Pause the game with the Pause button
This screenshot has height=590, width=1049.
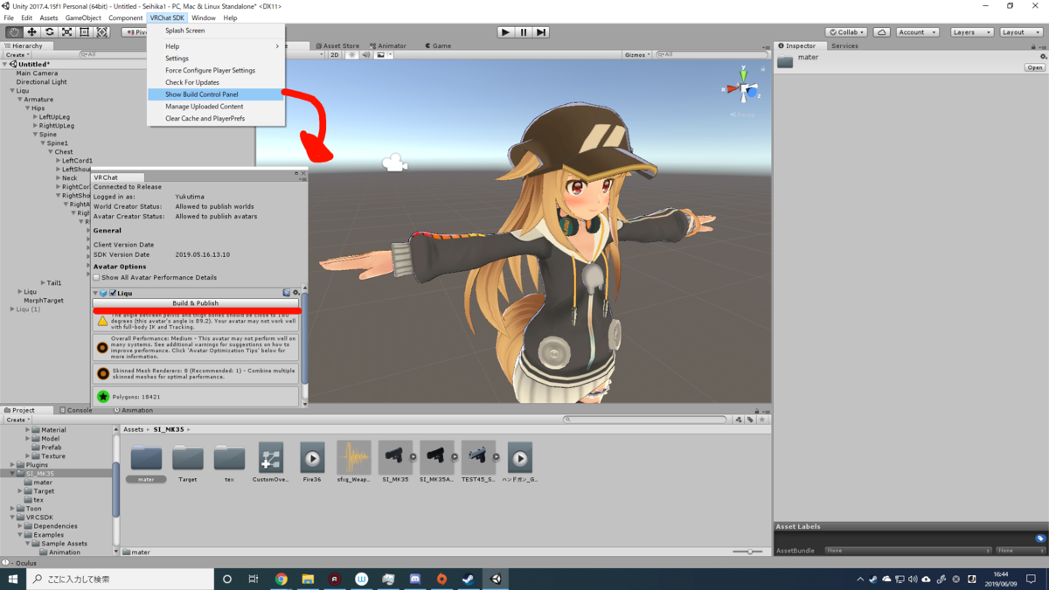[524, 32]
